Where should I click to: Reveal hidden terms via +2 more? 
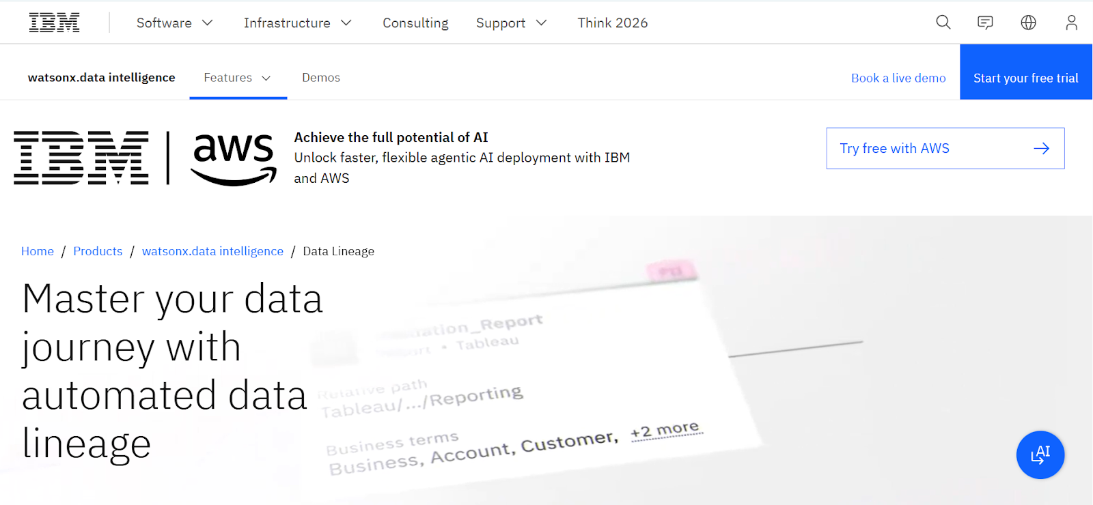666,429
